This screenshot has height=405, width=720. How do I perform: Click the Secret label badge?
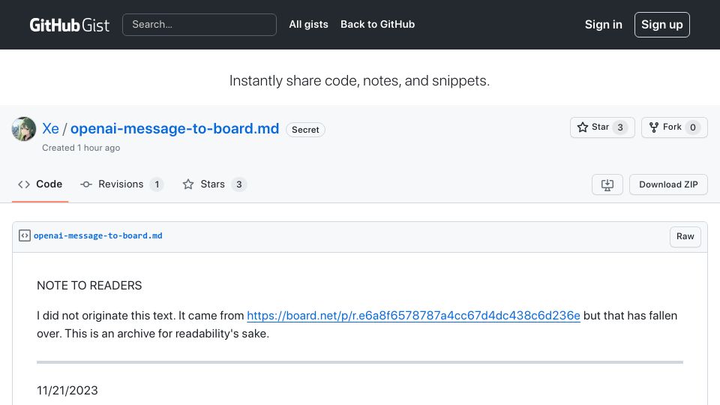305,130
